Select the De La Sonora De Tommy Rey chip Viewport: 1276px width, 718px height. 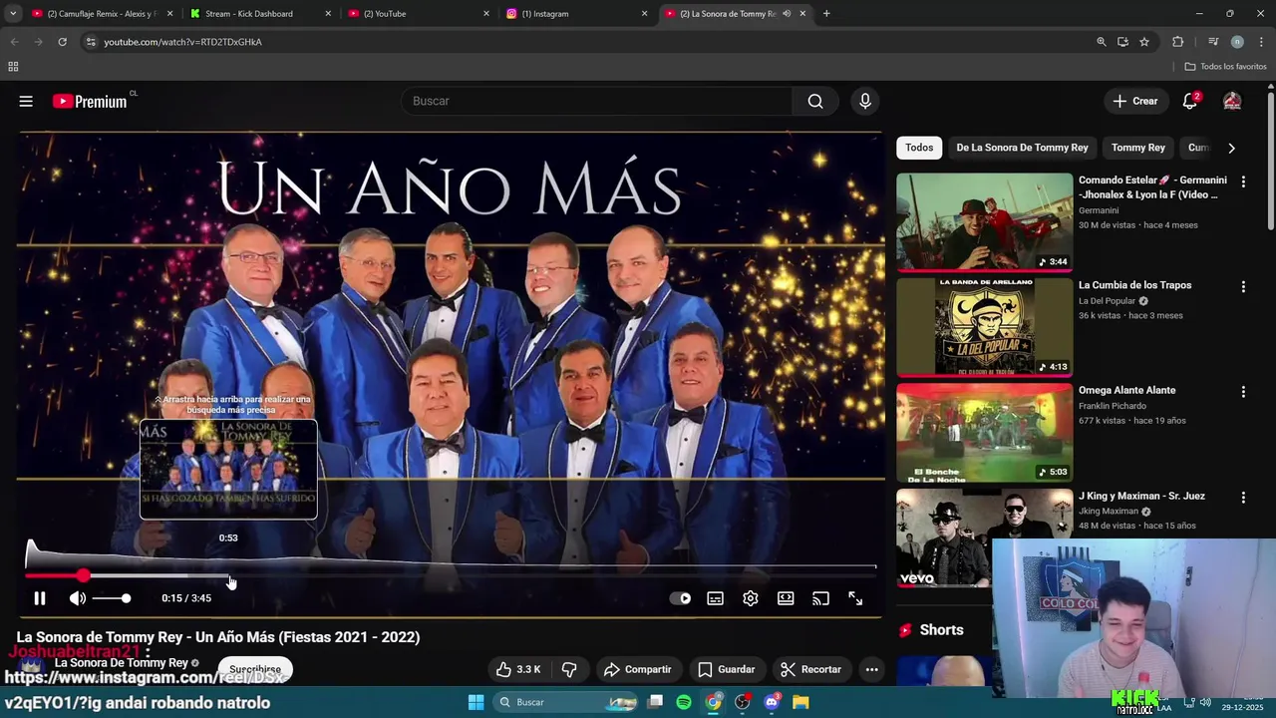click(x=1022, y=148)
